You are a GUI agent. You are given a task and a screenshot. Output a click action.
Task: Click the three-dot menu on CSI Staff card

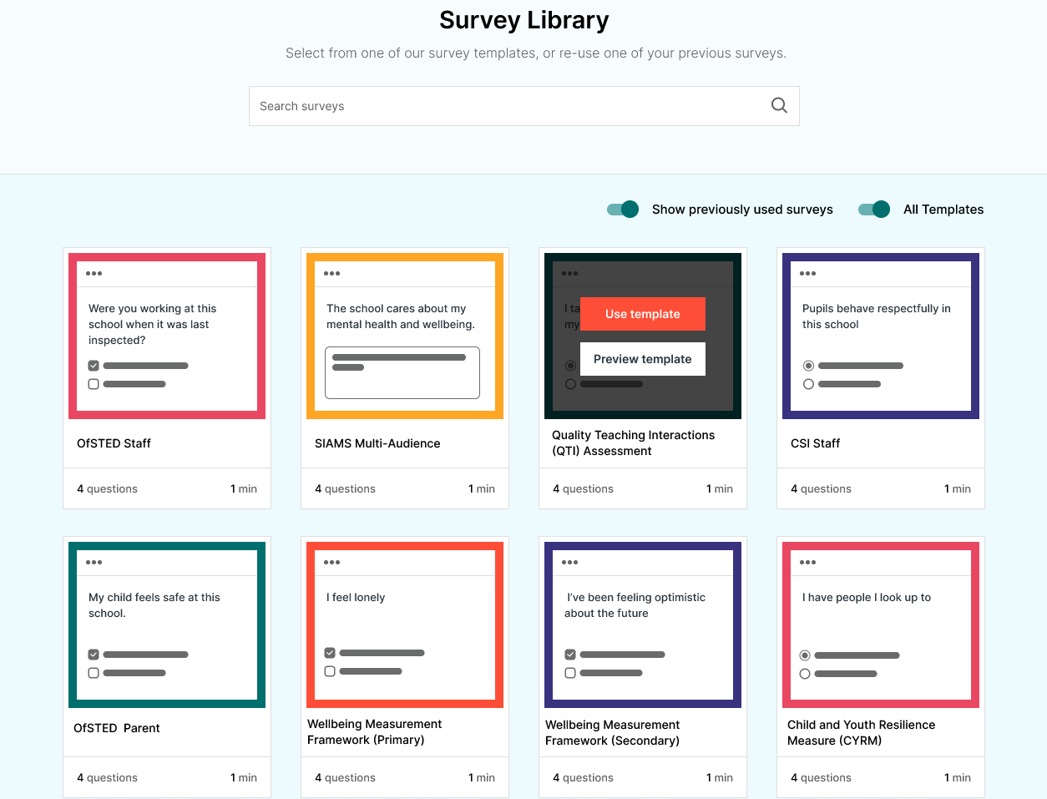tap(807, 273)
